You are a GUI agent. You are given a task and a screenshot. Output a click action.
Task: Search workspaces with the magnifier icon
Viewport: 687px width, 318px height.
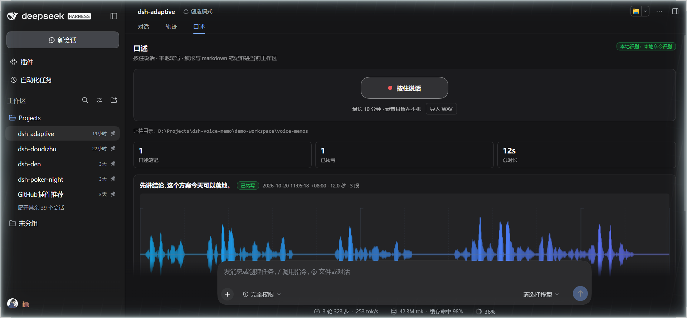85,100
